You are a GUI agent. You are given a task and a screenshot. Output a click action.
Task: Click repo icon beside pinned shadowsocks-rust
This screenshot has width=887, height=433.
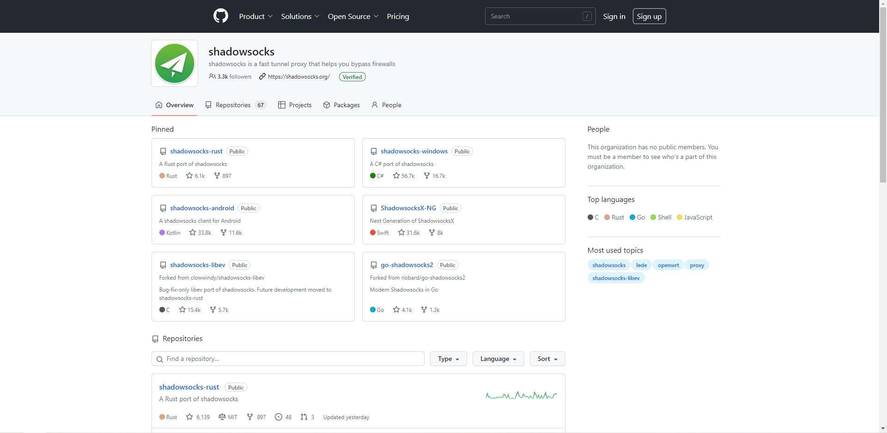[x=163, y=152]
